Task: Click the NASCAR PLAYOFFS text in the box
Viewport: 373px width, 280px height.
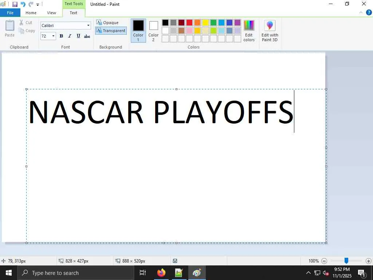Action: [x=161, y=112]
